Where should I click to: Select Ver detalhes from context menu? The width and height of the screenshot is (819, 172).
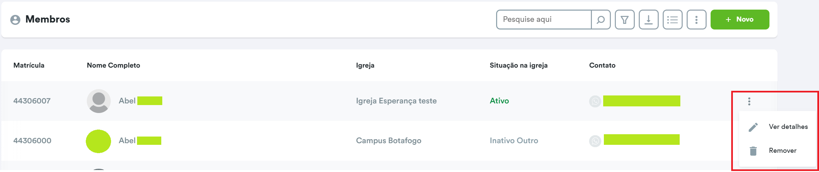click(788, 127)
